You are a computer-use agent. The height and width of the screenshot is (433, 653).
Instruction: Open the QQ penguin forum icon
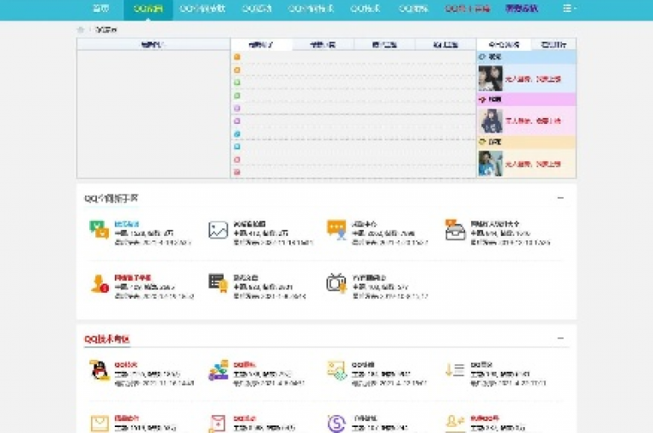coord(99,370)
